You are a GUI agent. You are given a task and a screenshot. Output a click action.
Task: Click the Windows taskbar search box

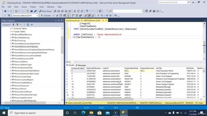36,113
